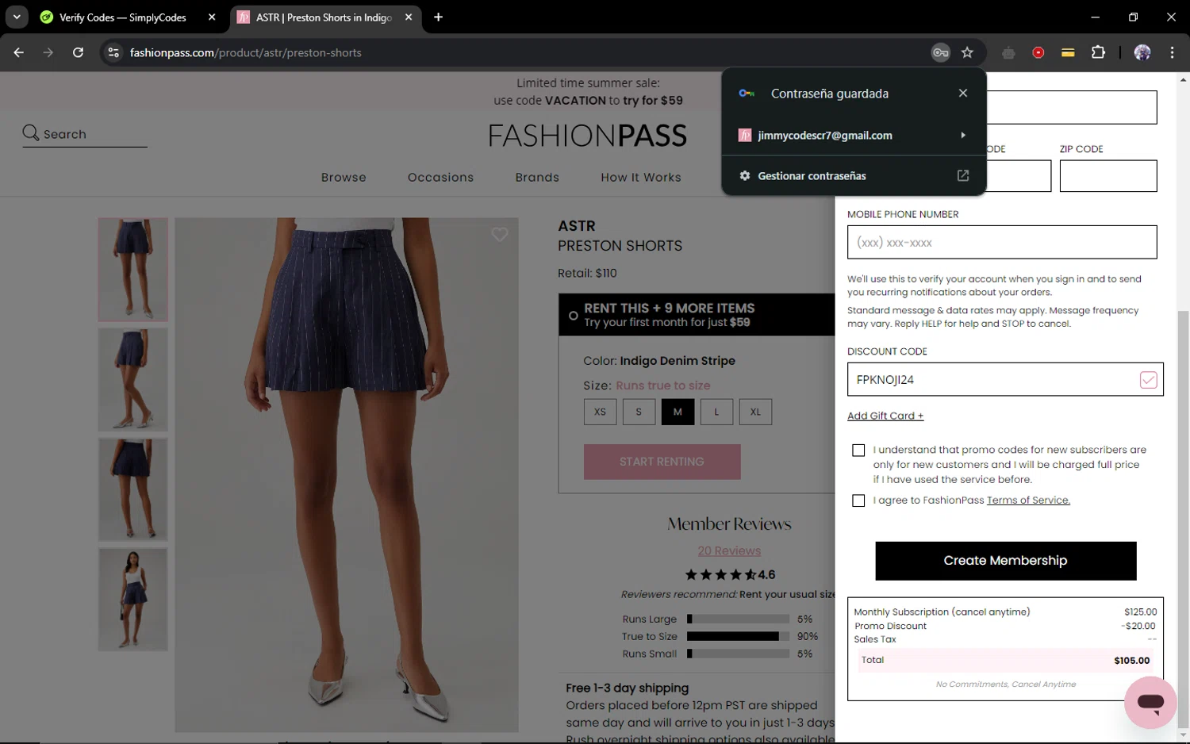This screenshot has height=744, width=1190.
Task: Click the mobile phone number field
Action: pyautogui.click(x=1002, y=242)
